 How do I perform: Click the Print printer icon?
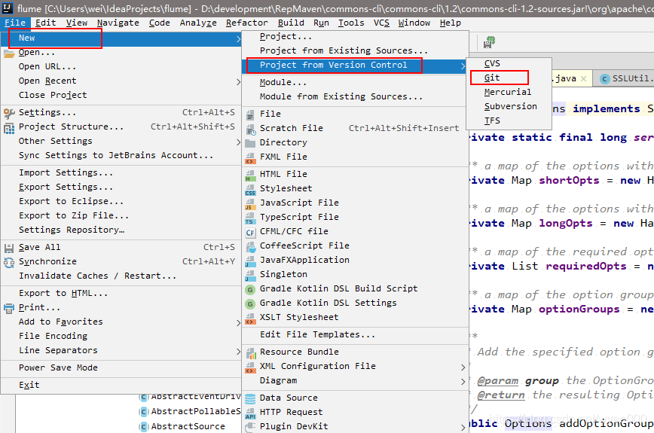tap(9, 309)
